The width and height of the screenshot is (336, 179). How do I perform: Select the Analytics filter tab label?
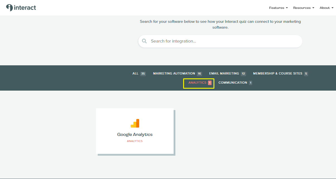coord(197,83)
